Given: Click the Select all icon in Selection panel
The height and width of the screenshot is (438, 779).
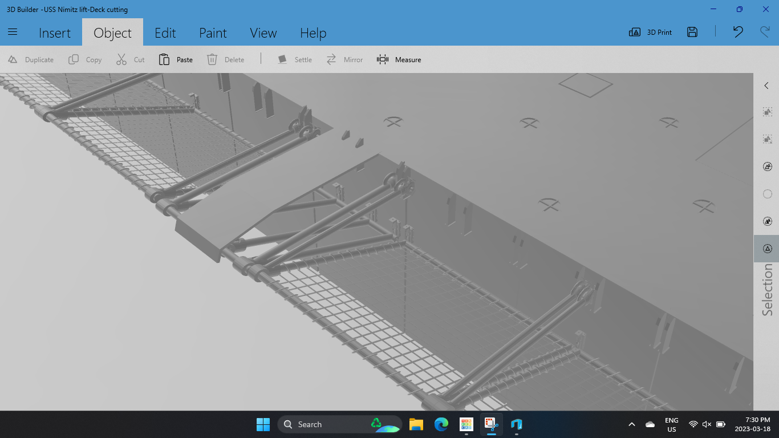Looking at the screenshot, I should (x=768, y=167).
